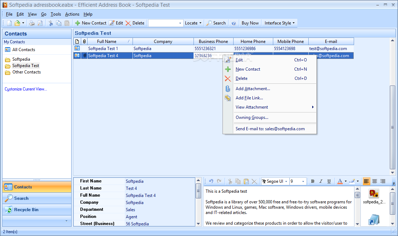Choose Owning Groups in the context menu
This screenshot has width=398, height=236.
point(270,117)
